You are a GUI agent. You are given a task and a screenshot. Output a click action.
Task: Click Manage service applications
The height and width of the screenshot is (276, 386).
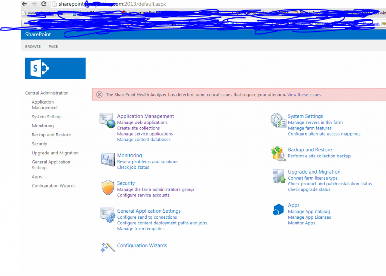145,134
